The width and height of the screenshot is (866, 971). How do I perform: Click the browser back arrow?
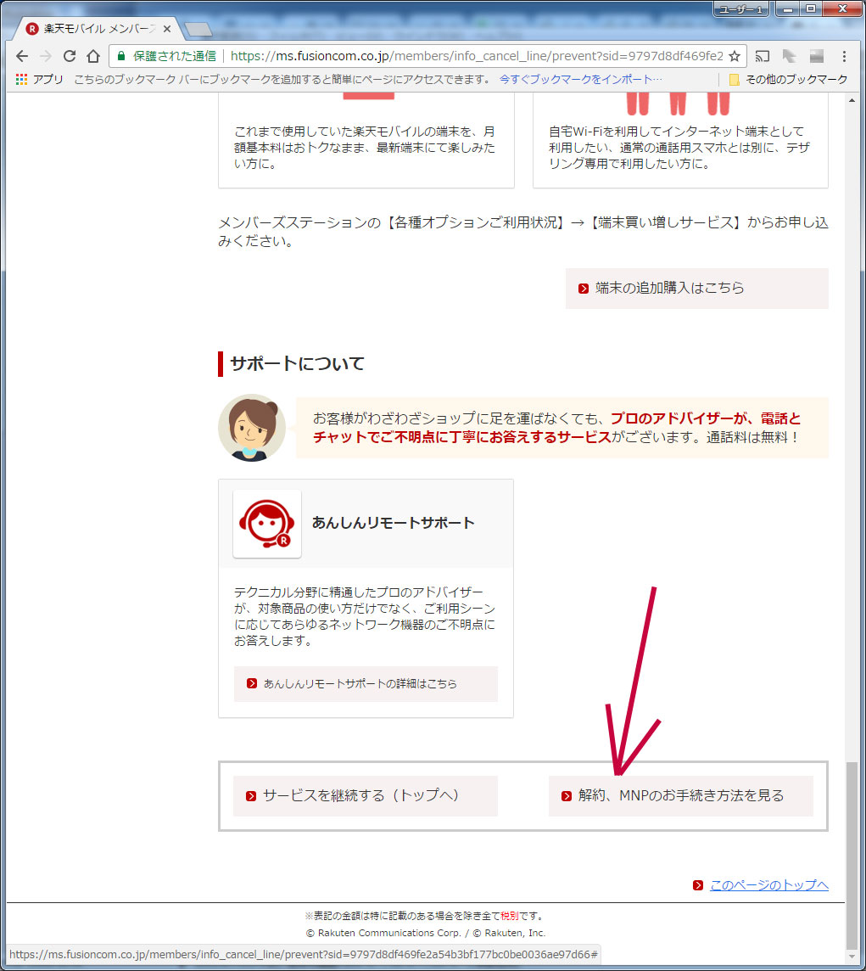point(22,56)
